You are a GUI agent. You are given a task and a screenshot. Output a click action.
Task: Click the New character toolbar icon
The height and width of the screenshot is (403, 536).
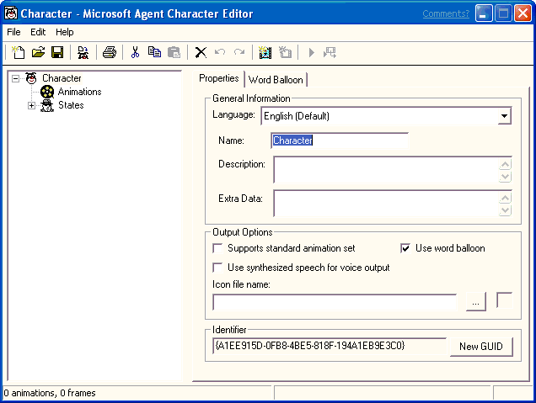[18, 52]
